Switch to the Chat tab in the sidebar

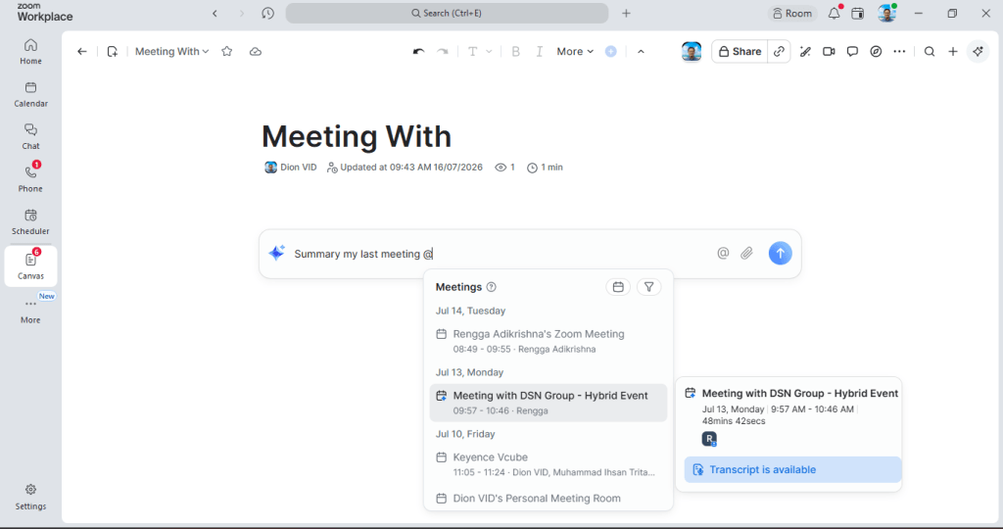coord(30,136)
